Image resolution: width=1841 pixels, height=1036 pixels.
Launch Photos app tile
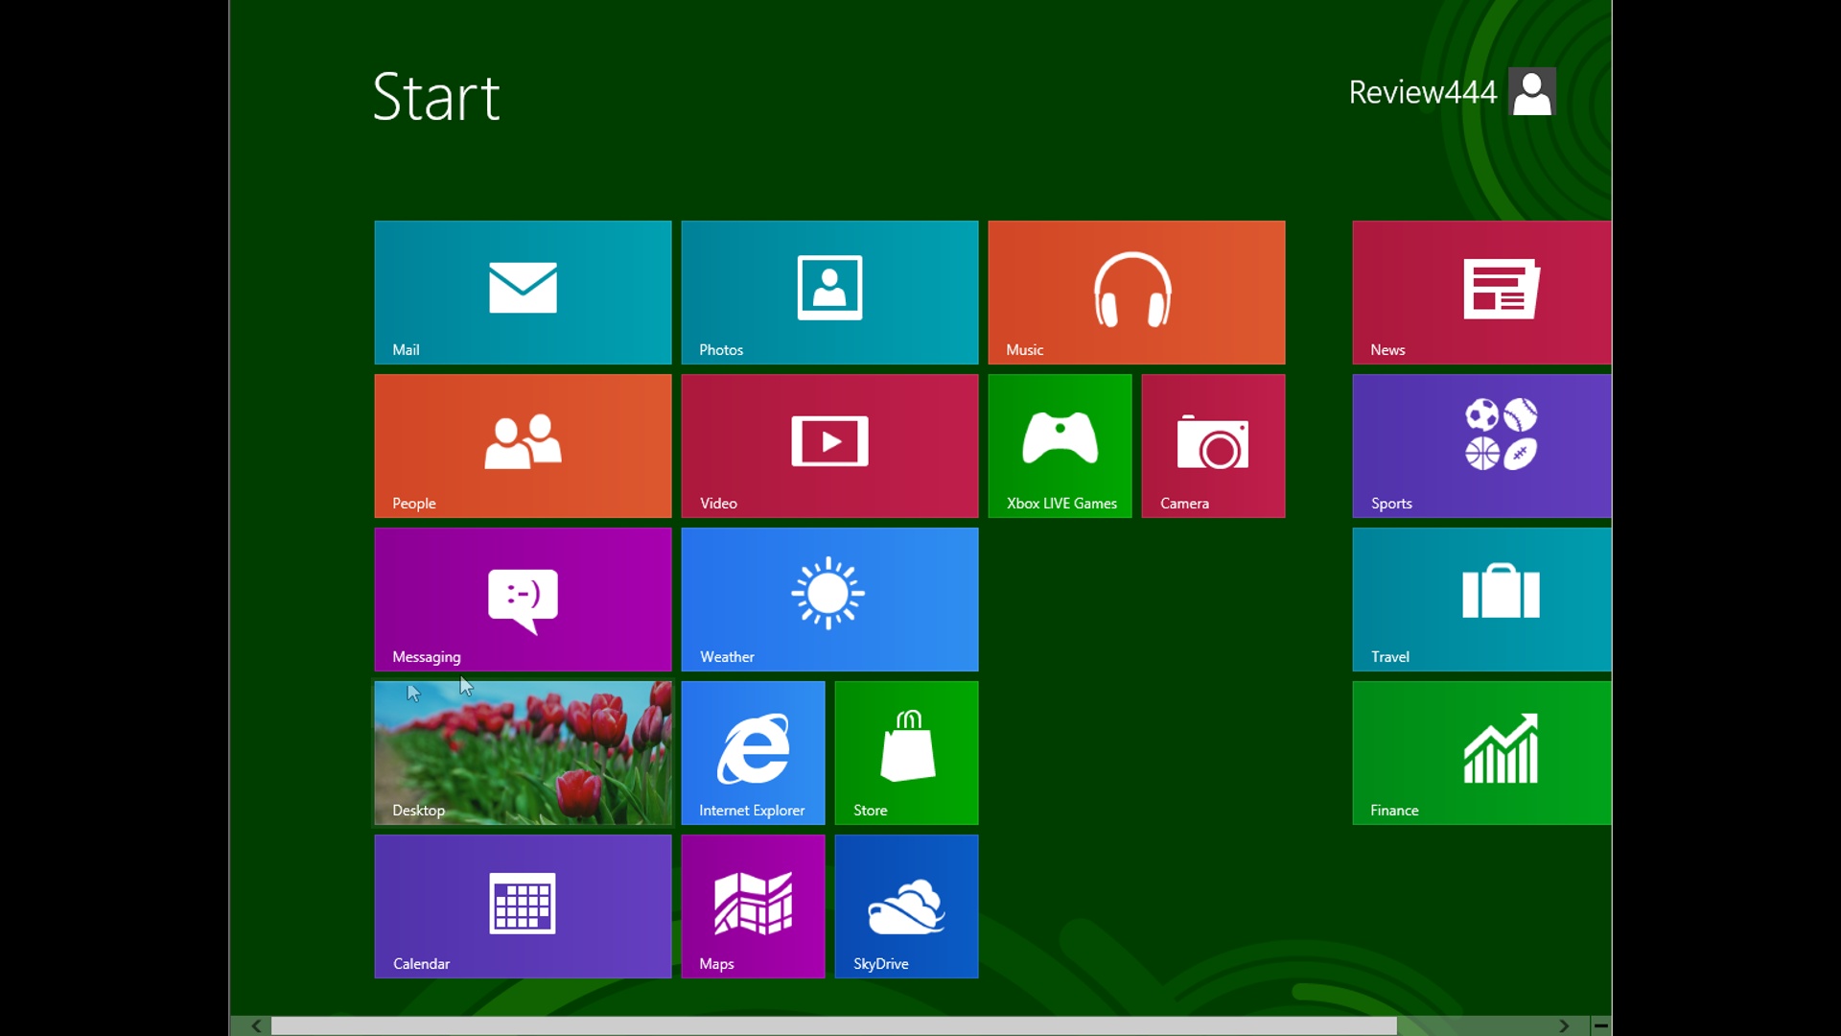[x=828, y=291]
